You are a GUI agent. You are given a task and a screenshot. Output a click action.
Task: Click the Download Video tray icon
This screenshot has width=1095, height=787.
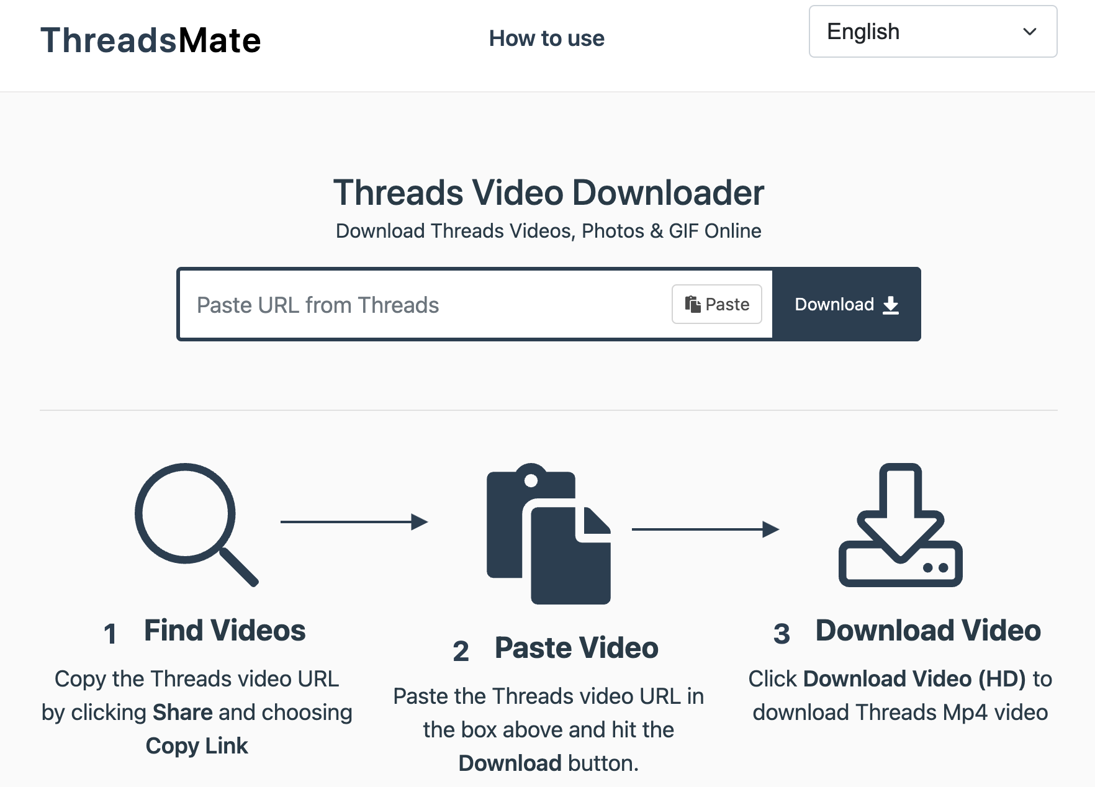pos(900,524)
